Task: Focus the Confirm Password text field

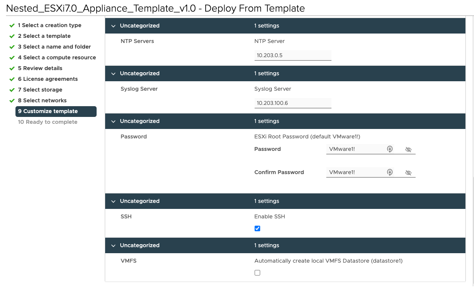Action: click(355, 172)
